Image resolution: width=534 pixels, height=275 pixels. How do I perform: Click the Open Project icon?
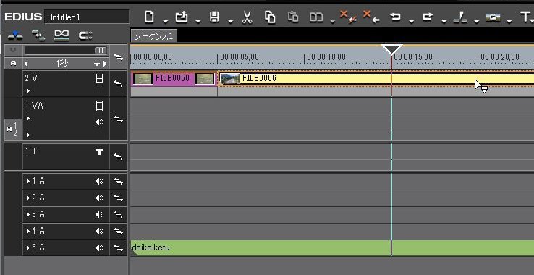(x=182, y=17)
